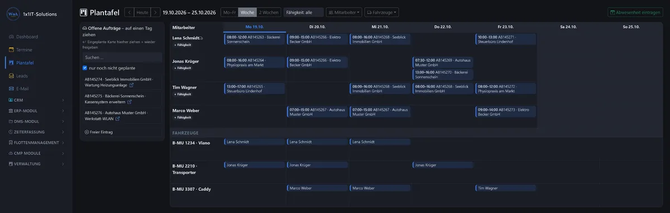The width and height of the screenshot is (670, 213).
Task: Expand the DMS-MODUL menu section
Action: point(36,121)
